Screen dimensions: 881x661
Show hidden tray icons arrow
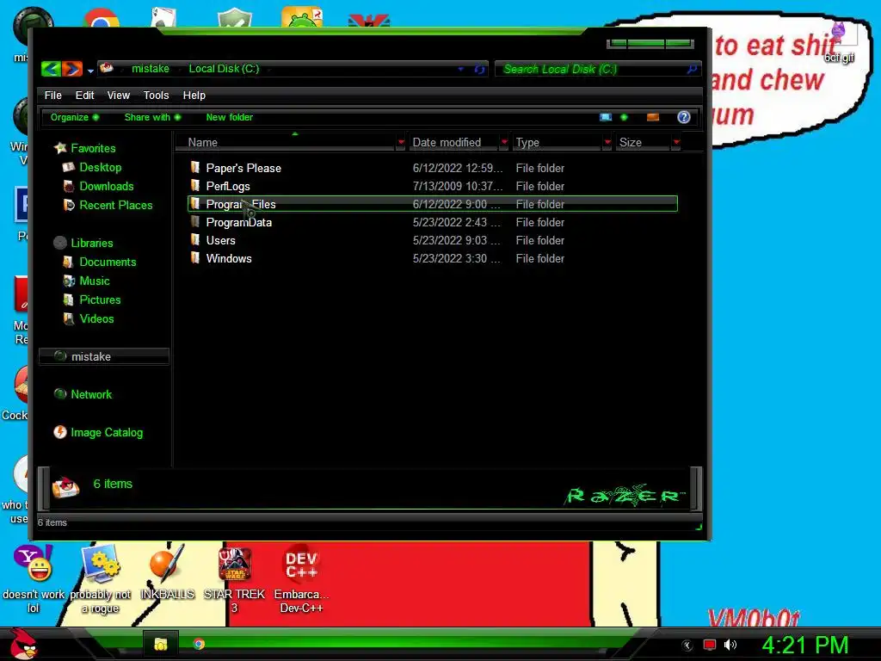(x=687, y=646)
